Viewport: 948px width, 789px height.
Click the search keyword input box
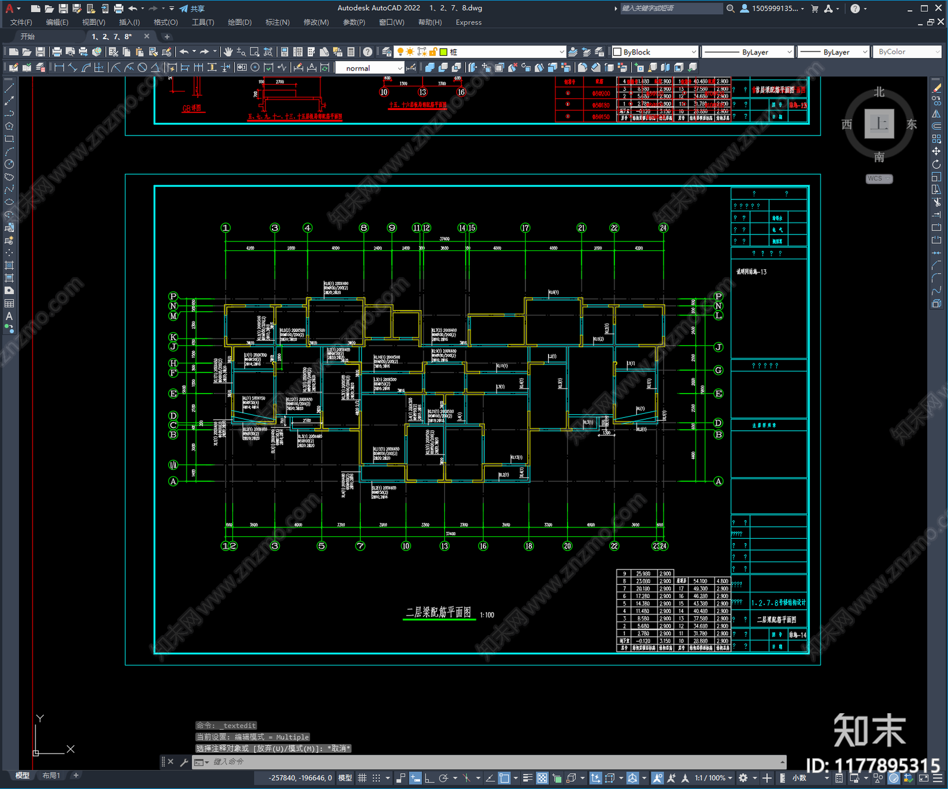click(x=671, y=8)
